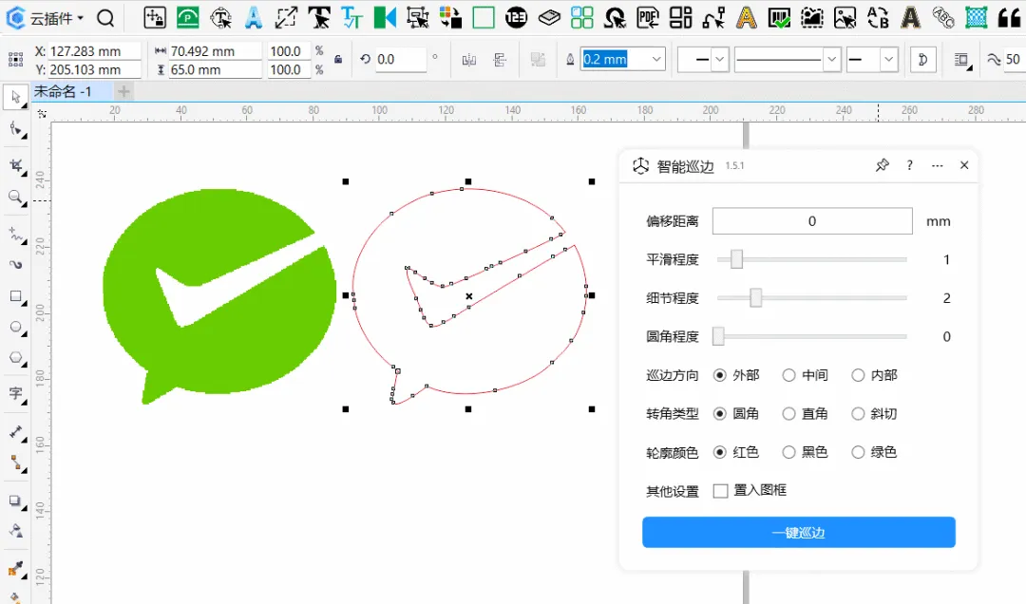Viewport: 1026px width, 604px height.
Task: Click the X position field 127.283 mm
Action: (x=94, y=51)
